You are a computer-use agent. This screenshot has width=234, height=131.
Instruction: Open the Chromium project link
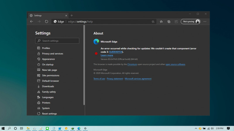coord(132,64)
